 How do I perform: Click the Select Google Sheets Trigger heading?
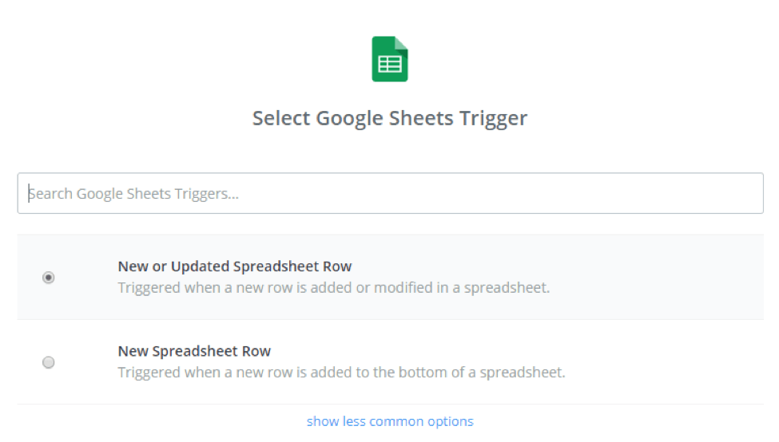(390, 119)
